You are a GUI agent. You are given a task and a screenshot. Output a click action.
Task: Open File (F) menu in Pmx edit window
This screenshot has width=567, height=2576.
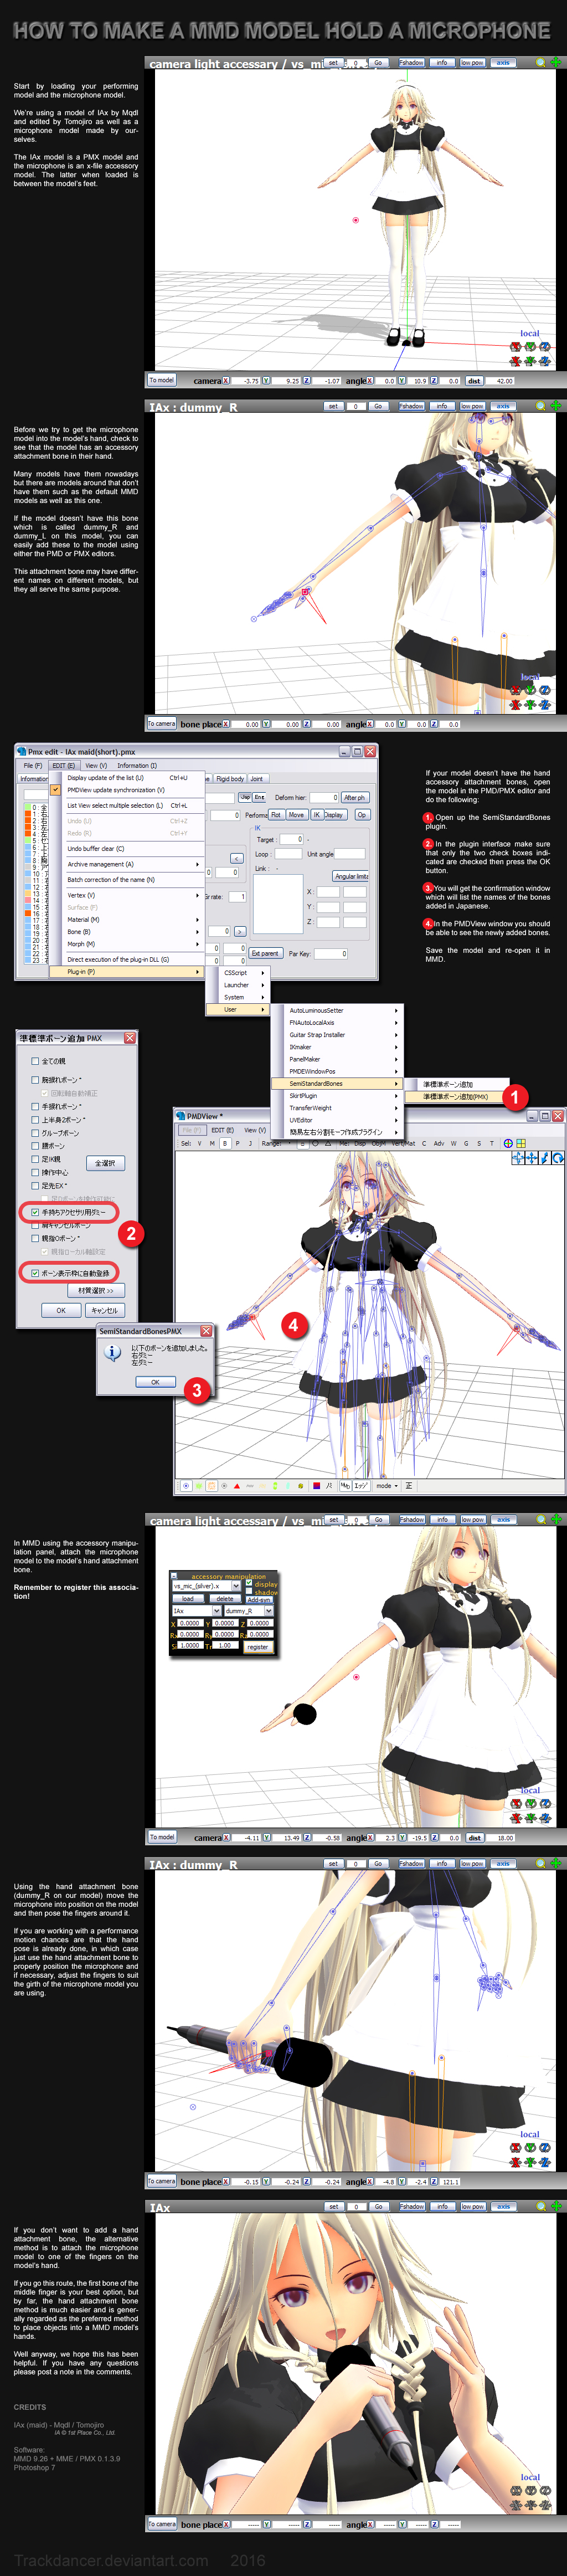click(33, 766)
